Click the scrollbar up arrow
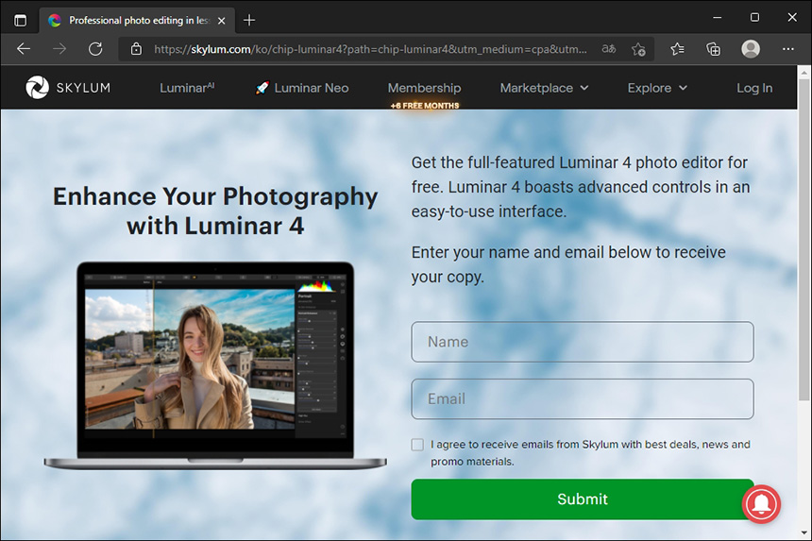Screen dimensions: 812x541 [804, 73]
